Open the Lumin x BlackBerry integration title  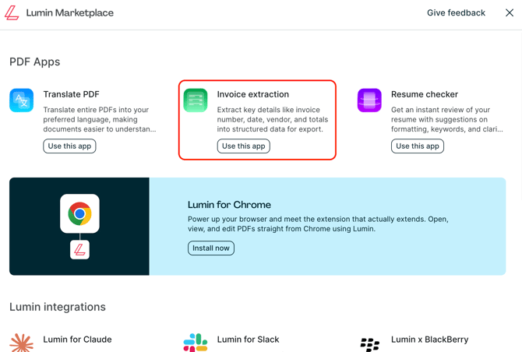(429, 340)
